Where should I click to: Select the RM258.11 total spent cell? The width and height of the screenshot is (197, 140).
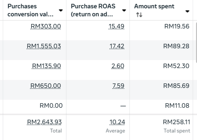coord(176,122)
